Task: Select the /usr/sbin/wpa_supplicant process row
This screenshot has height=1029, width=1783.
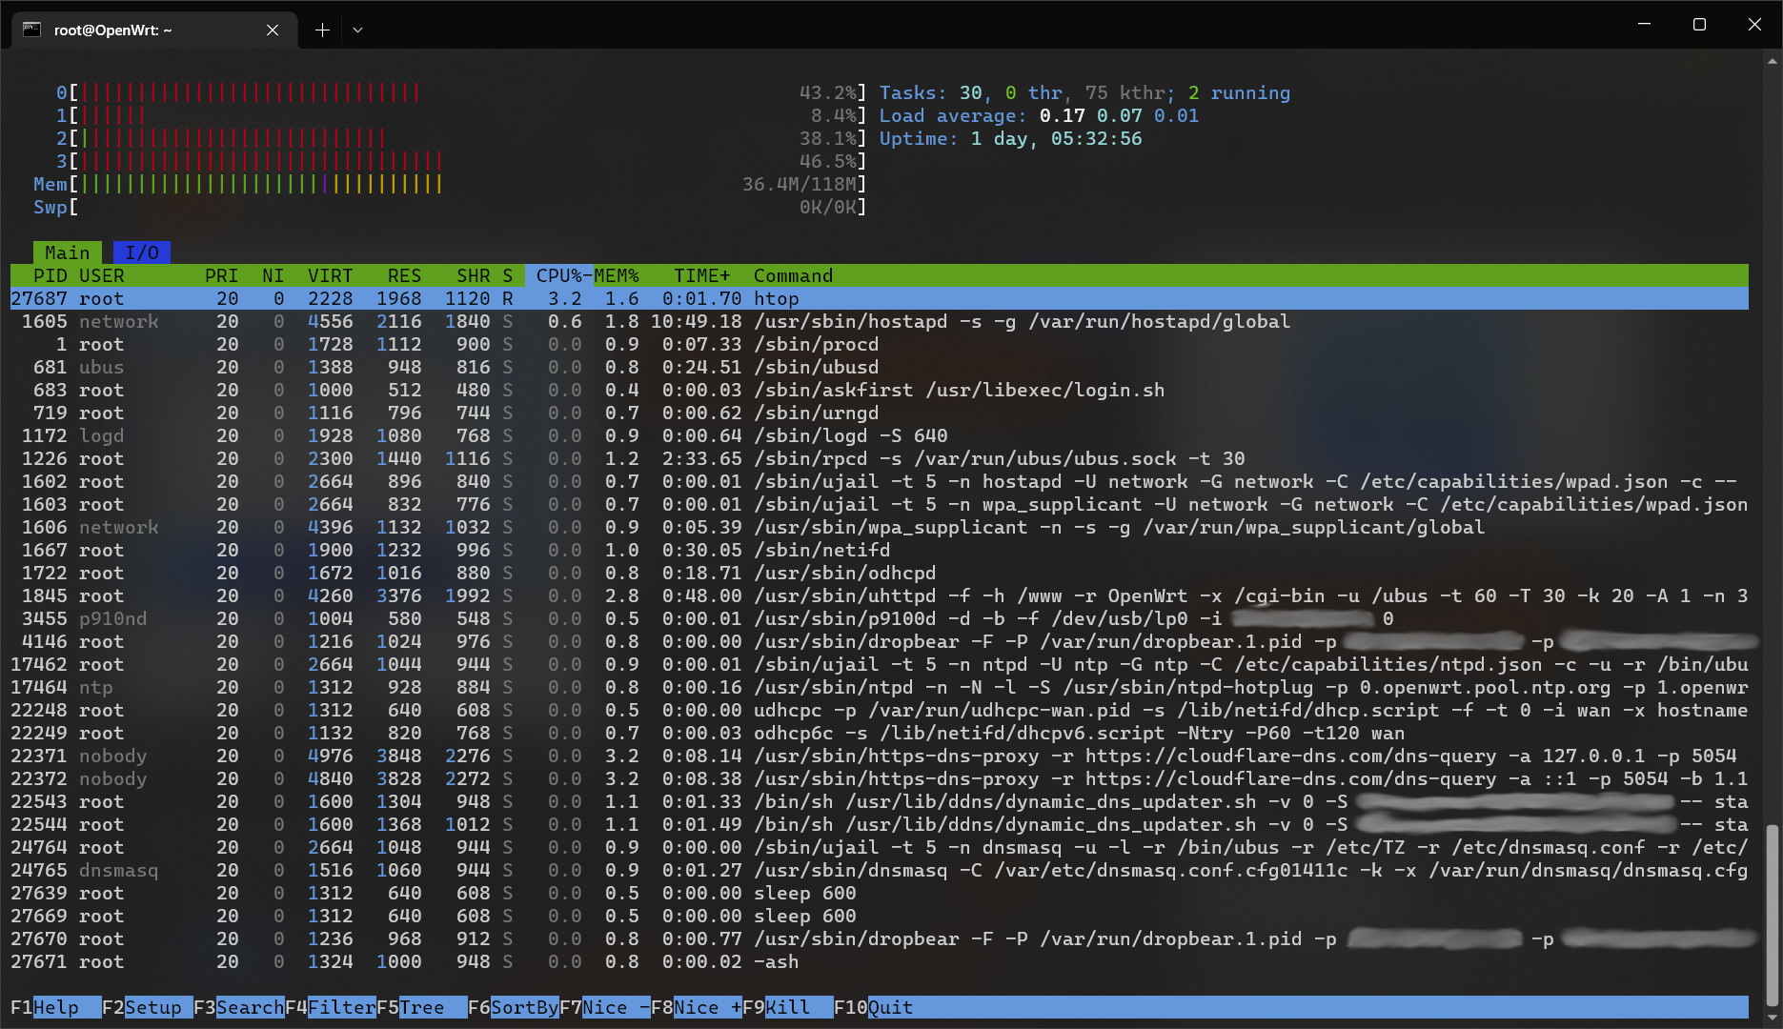Action: coord(879,527)
